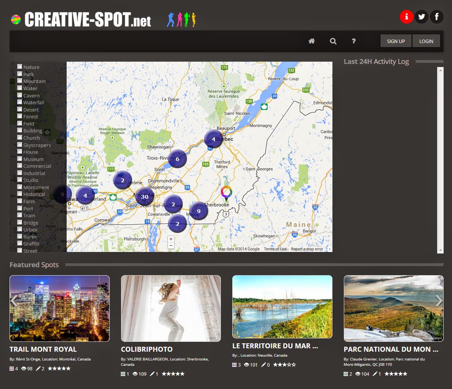The width and height of the screenshot is (452, 389).
Task: Toggle the Nature checkbox
Action: [x=19, y=67]
